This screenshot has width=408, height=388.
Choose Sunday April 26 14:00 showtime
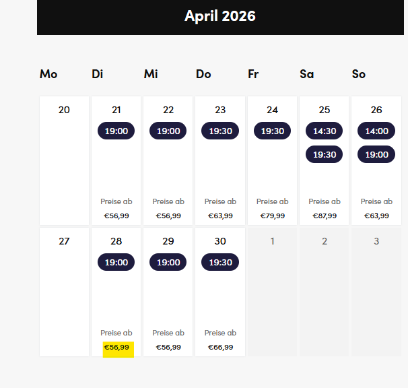point(376,131)
